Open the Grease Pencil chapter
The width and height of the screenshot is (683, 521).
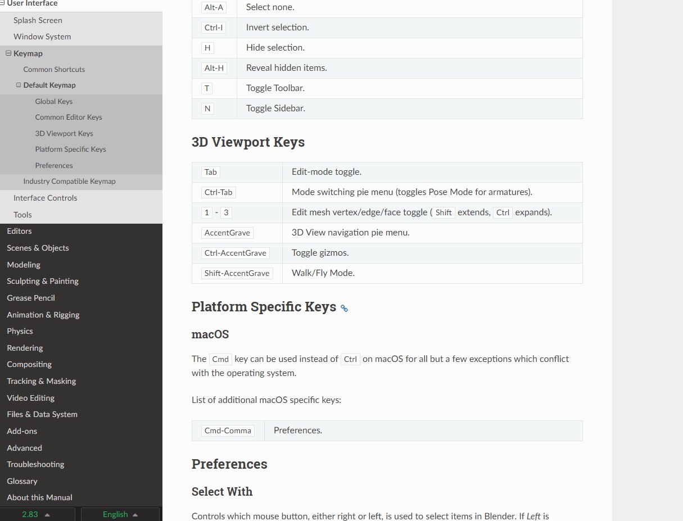[31, 298]
